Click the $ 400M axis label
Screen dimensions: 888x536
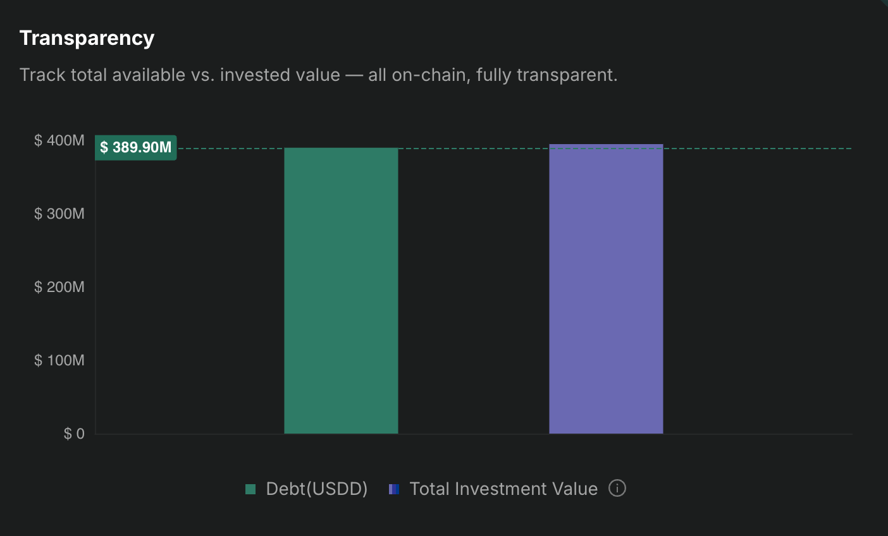coord(59,140)
